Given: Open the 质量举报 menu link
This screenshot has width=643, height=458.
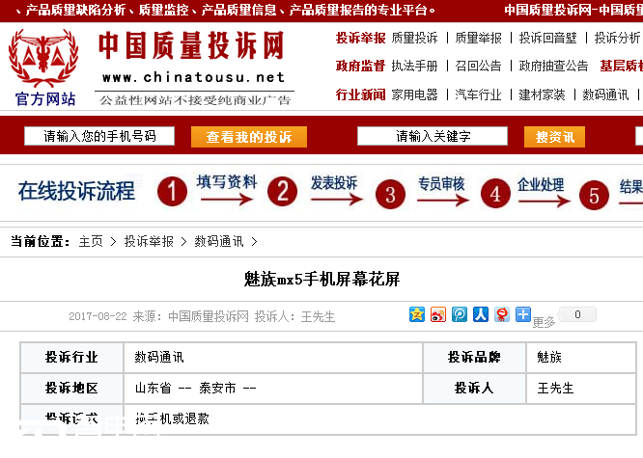Looking at the screenshot, I should click(478, 39).
